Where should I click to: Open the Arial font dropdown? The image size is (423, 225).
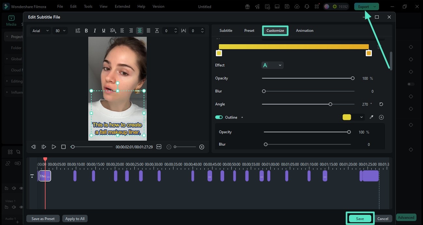[40, 31]
